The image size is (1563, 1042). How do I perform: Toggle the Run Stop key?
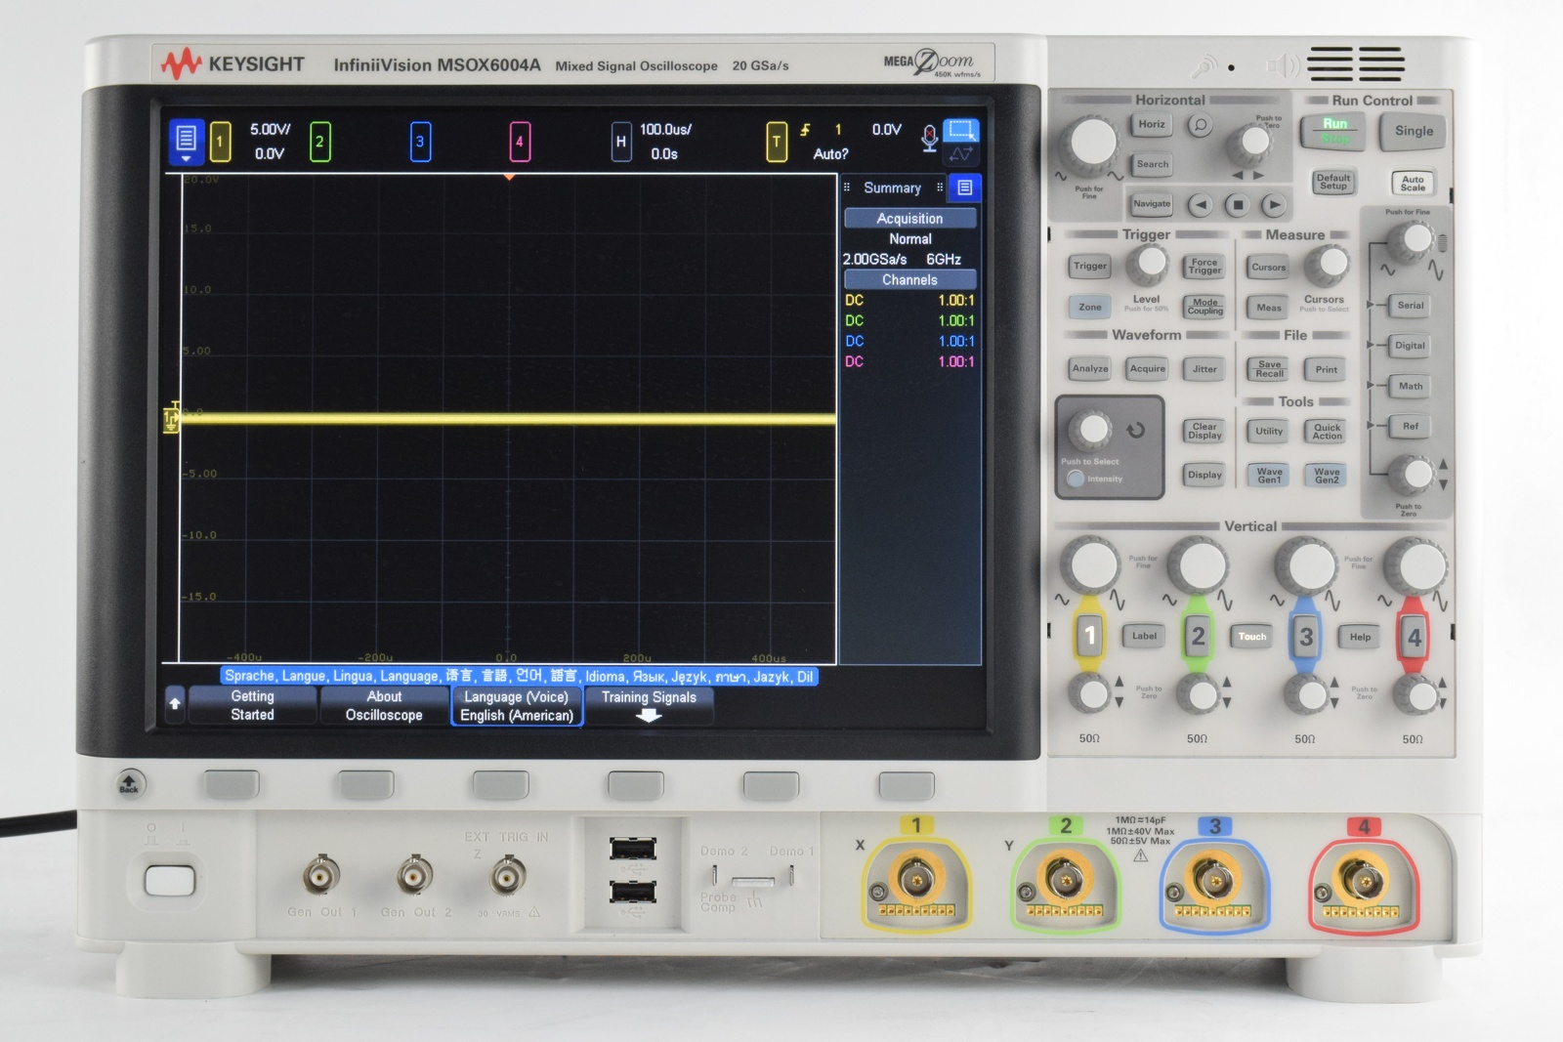[1335, 131]
